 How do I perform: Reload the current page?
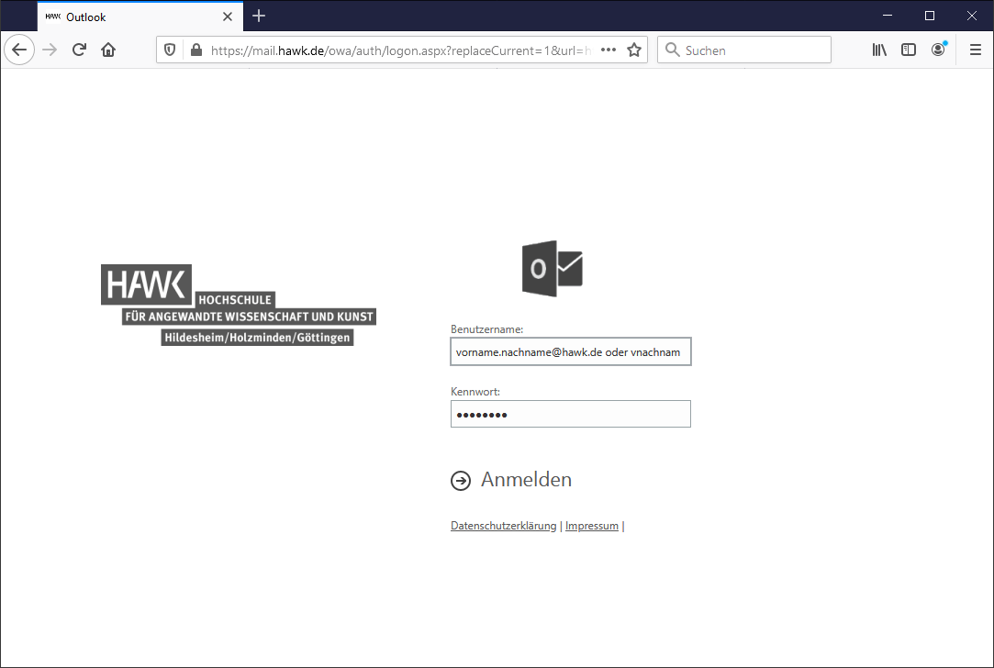pos(79,50)
